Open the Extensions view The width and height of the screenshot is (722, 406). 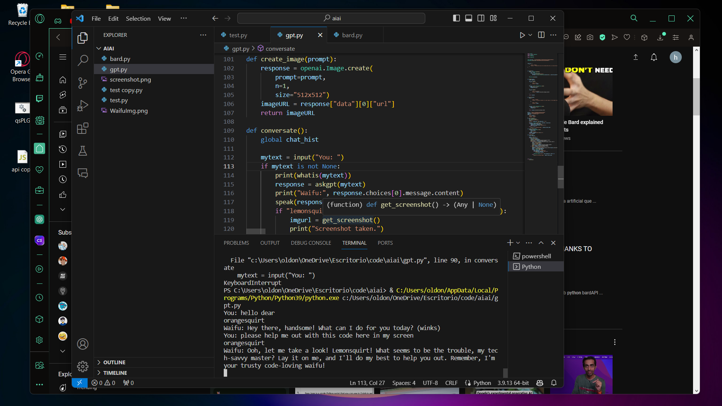pos(82,129)
